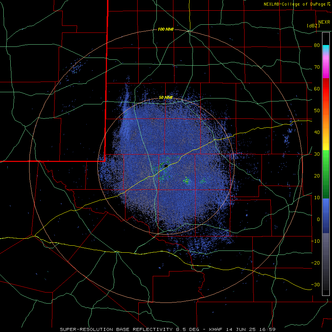Click the 50 dBZ scale value
The image size is (332, 332).
click(317, 111)
